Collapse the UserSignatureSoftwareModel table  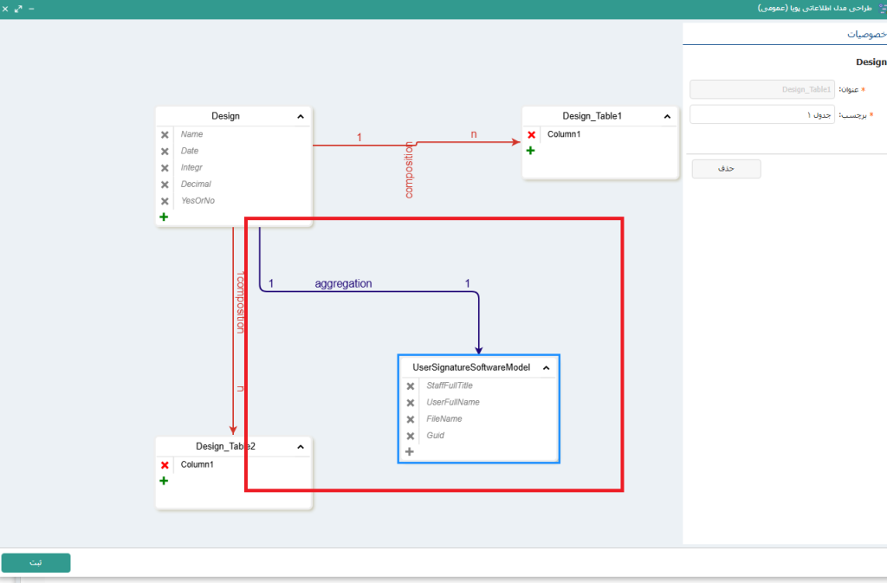(547, 368)
